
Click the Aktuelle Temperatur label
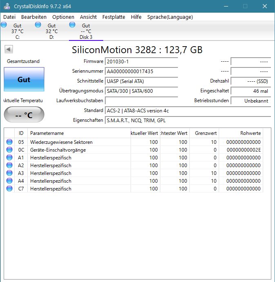point(23,101)
